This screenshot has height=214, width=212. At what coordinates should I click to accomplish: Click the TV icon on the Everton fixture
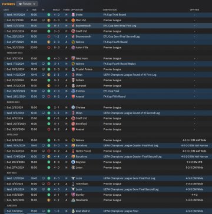pyautogui.click(x=43, y=91)
